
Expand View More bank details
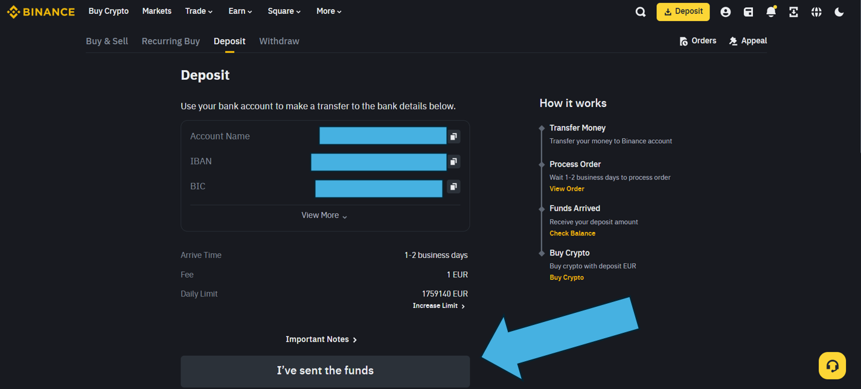coord(325,216)
